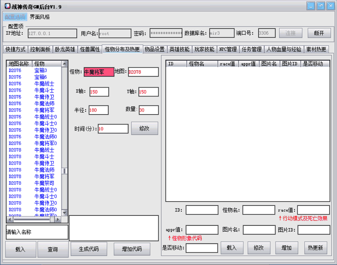The height and width of the screenshot is (265, 337).
Task: Click the 地图名称 column header
Action: [19, 64]
